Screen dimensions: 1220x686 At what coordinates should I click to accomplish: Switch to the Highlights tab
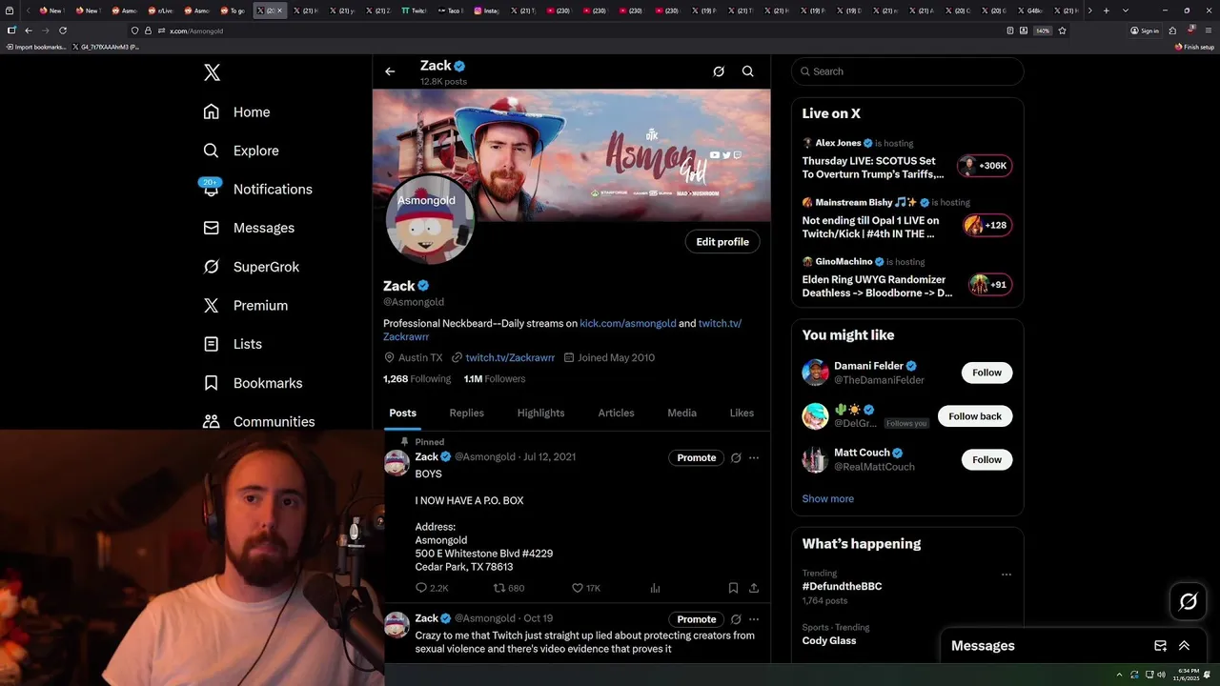point(540,413)
